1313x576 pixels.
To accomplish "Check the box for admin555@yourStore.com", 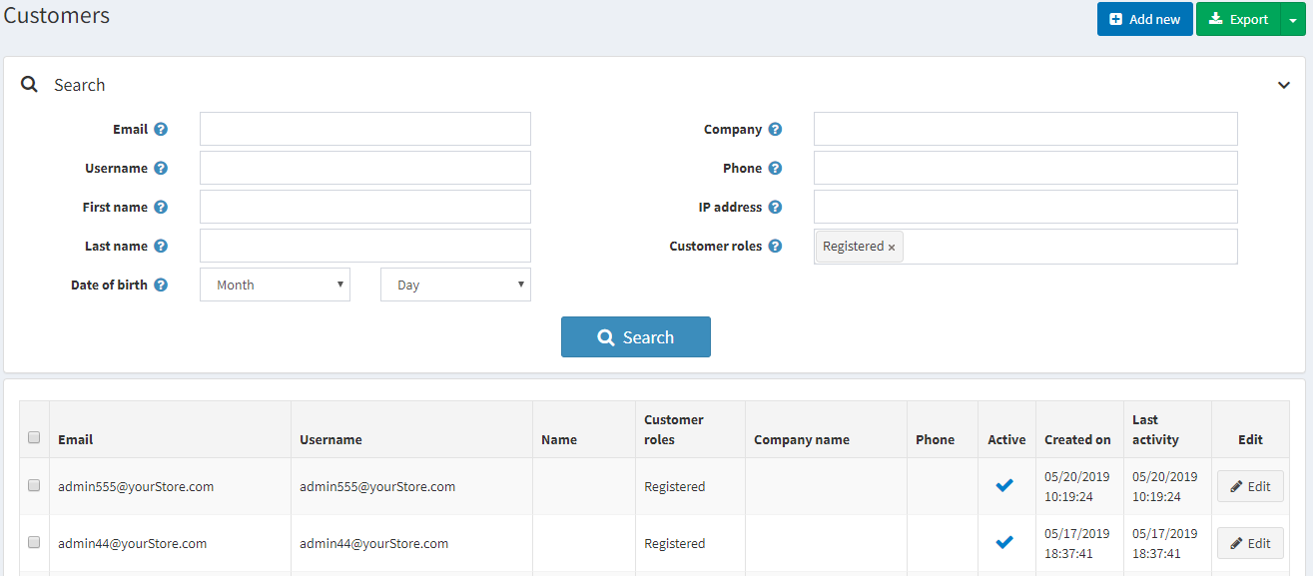I will [34, 485].
